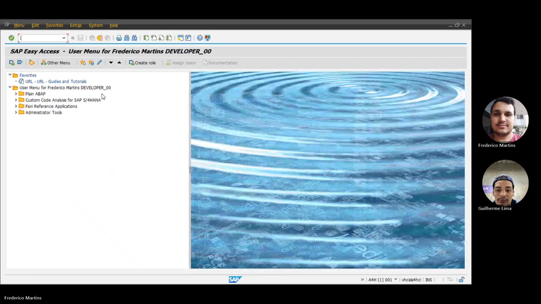Collapse the Favorites folder
Screen dimensions: 541x304
point(10,75)
